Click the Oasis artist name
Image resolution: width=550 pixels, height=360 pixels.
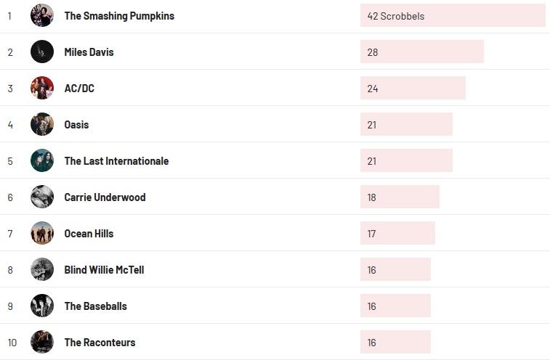[x=76, y=125]
